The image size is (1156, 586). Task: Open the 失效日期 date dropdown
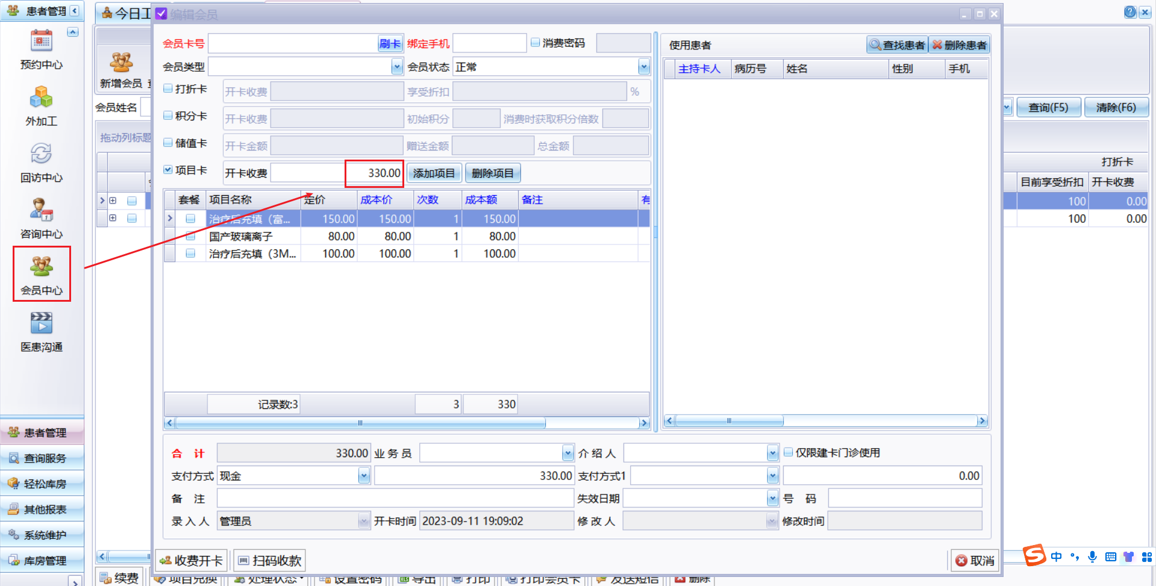773,498
